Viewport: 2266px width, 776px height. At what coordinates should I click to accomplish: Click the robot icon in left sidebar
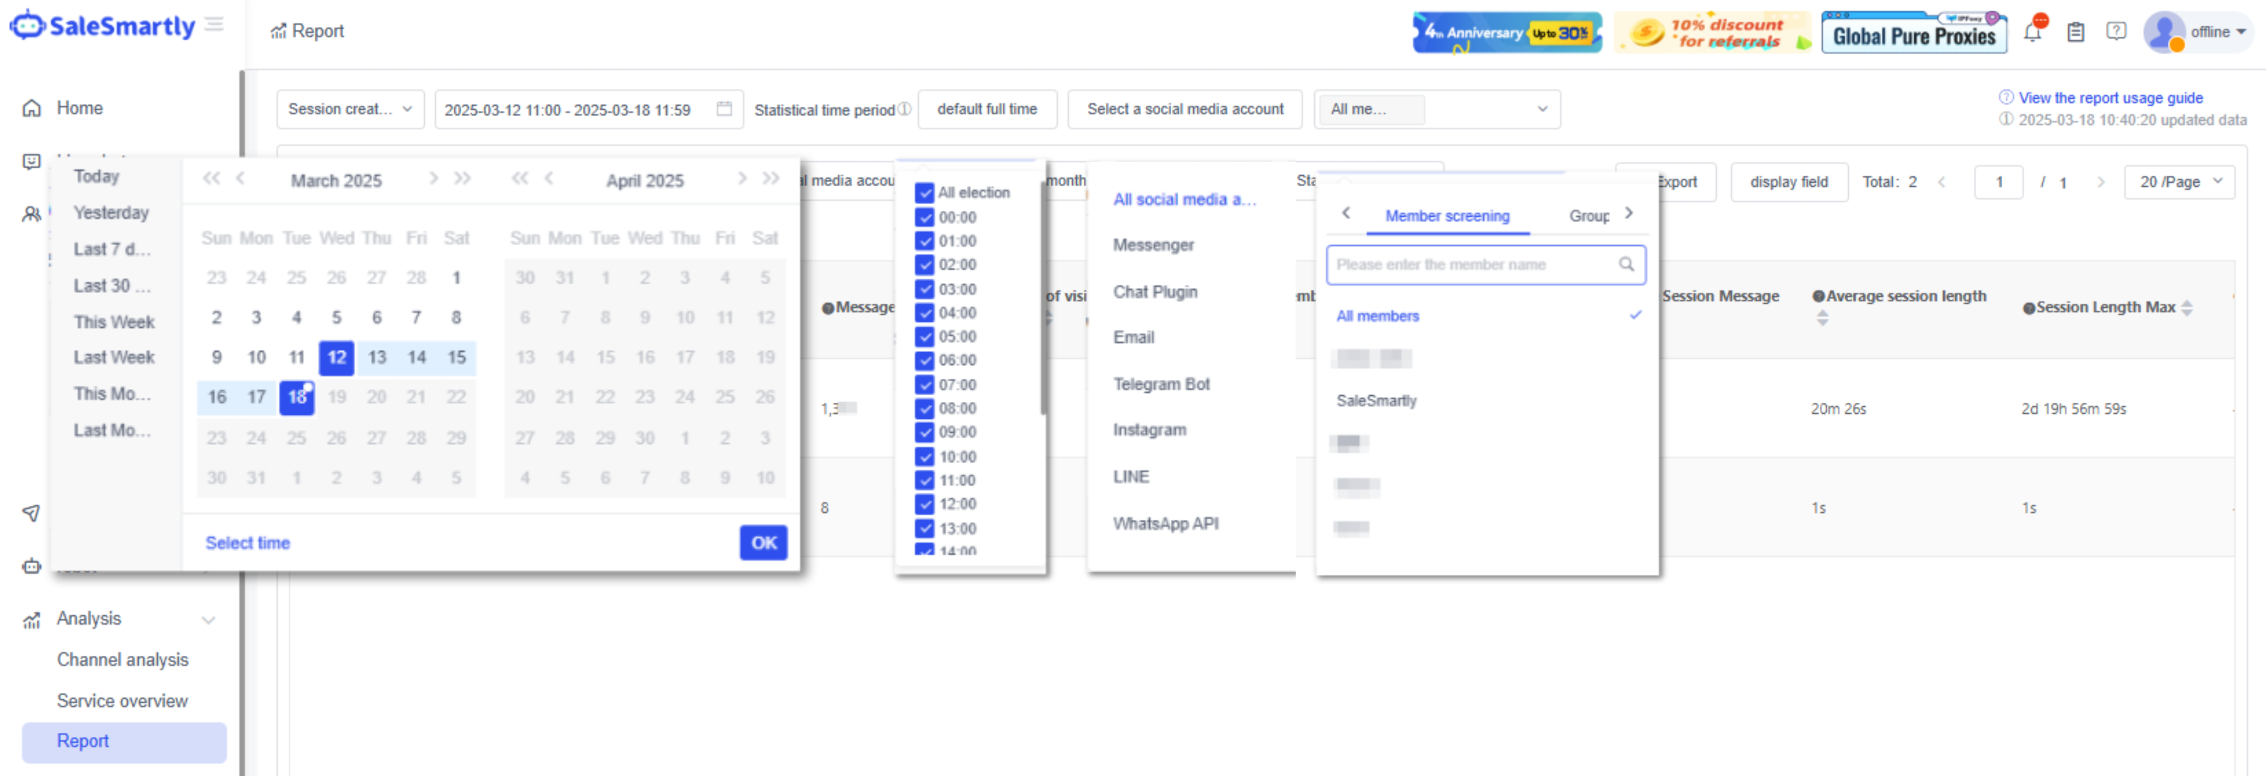(32, 566)
